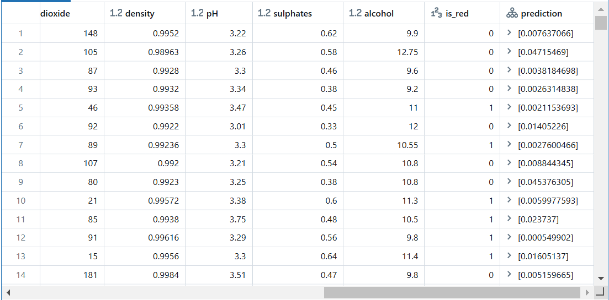Select the alcohol column header label

point(379,14)
